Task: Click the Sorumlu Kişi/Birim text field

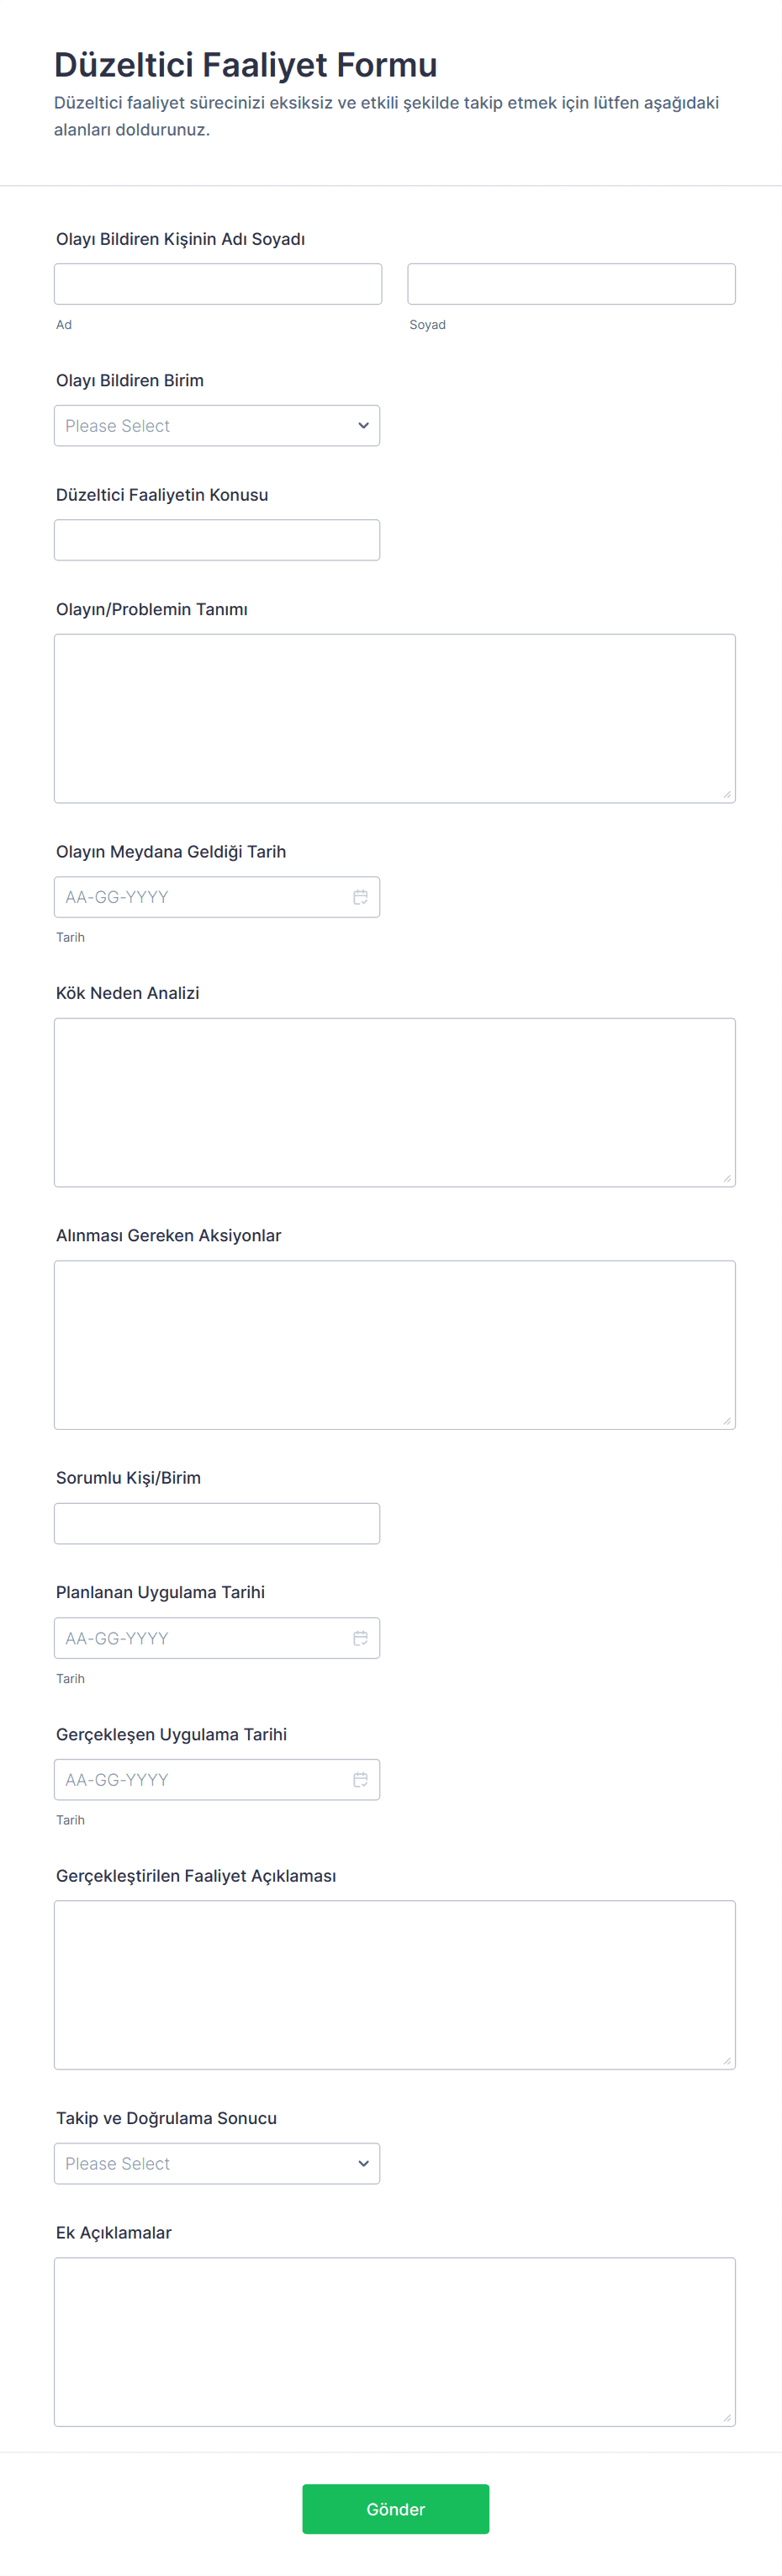Action: tap(217, 1523)
